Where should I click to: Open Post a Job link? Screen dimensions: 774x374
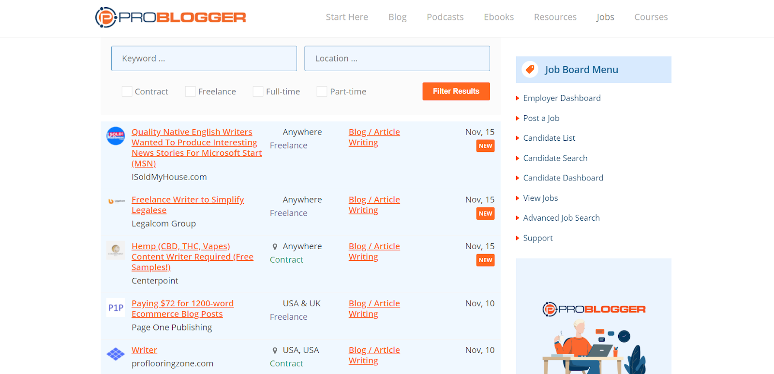[x=541, y=118]
